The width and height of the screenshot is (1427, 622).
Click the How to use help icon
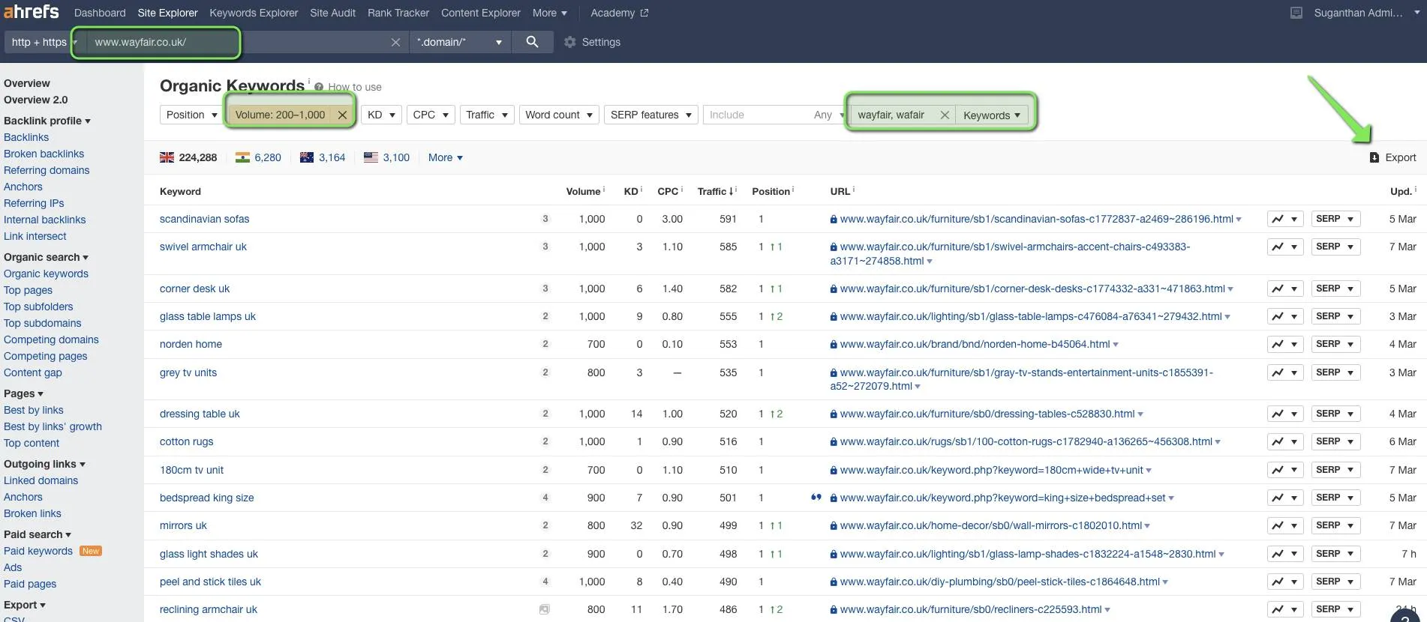319,87
